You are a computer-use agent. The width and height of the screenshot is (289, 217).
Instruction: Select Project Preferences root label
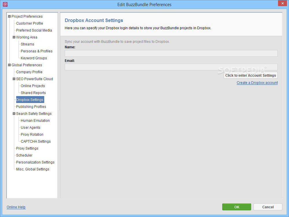coord(27,16)
